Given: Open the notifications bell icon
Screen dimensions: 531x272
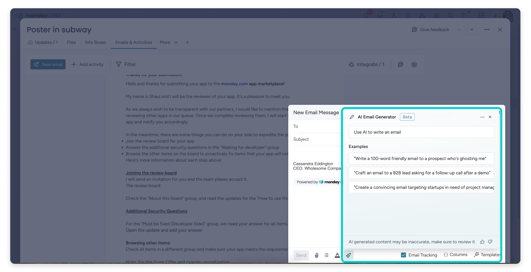Looking at the screenshot, I should tap(366, 15).
